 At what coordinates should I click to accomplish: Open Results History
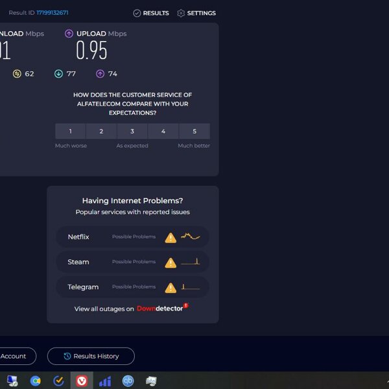point(91,356)
